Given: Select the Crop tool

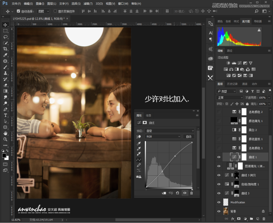Looking at the screenshot, I should point(5,49).
